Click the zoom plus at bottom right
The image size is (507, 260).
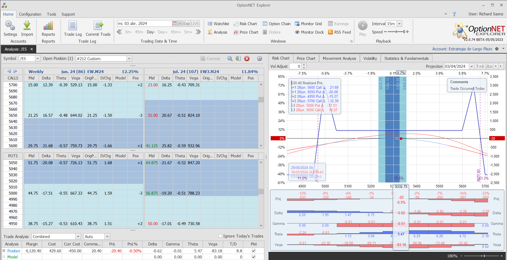click(501, 256)
